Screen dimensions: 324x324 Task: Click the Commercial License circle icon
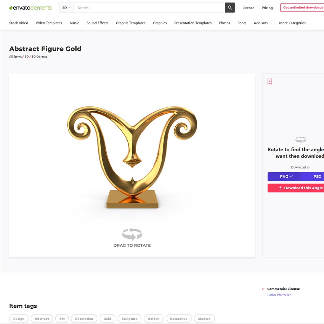click(263, 289)
